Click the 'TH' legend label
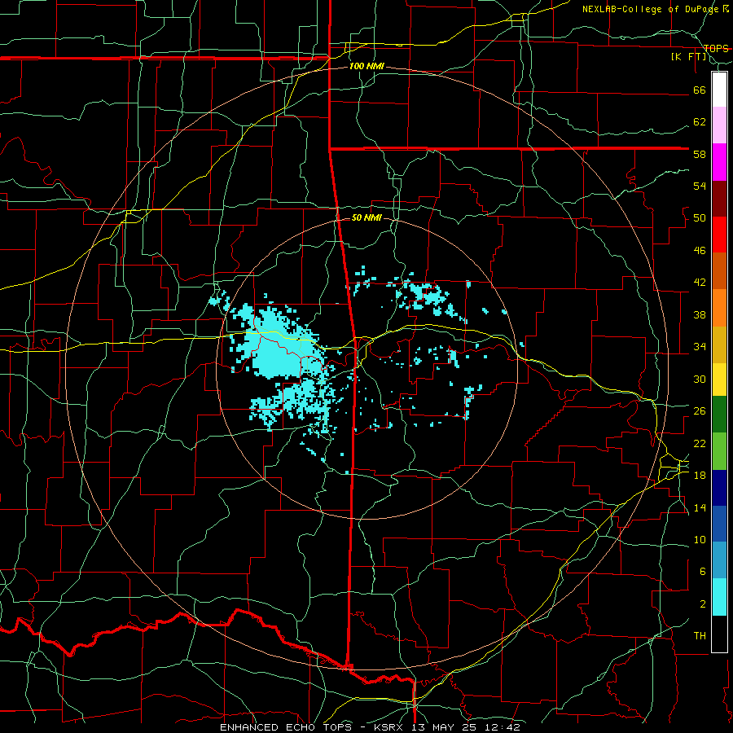 pyautogui.click(x=700, y=635)
